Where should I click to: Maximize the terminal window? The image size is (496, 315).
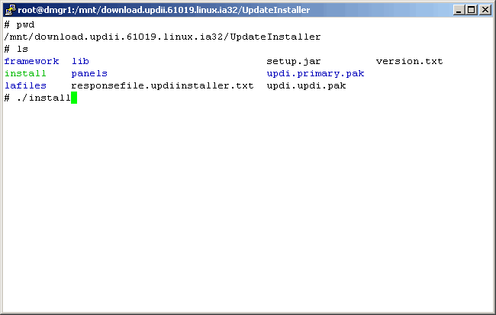[x=472, y=10]
